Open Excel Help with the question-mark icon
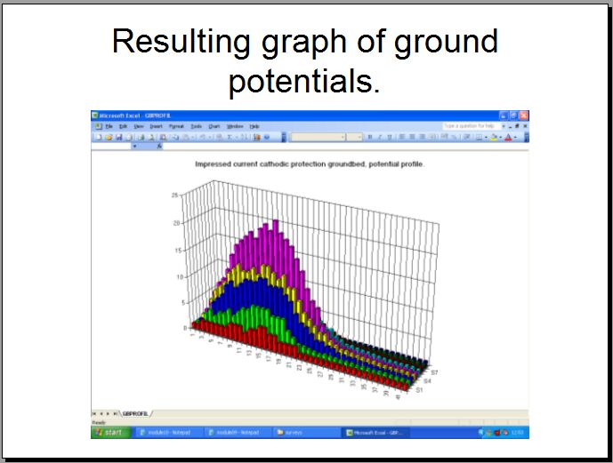Viewport: 613px width, 463px height. point(267,137)
